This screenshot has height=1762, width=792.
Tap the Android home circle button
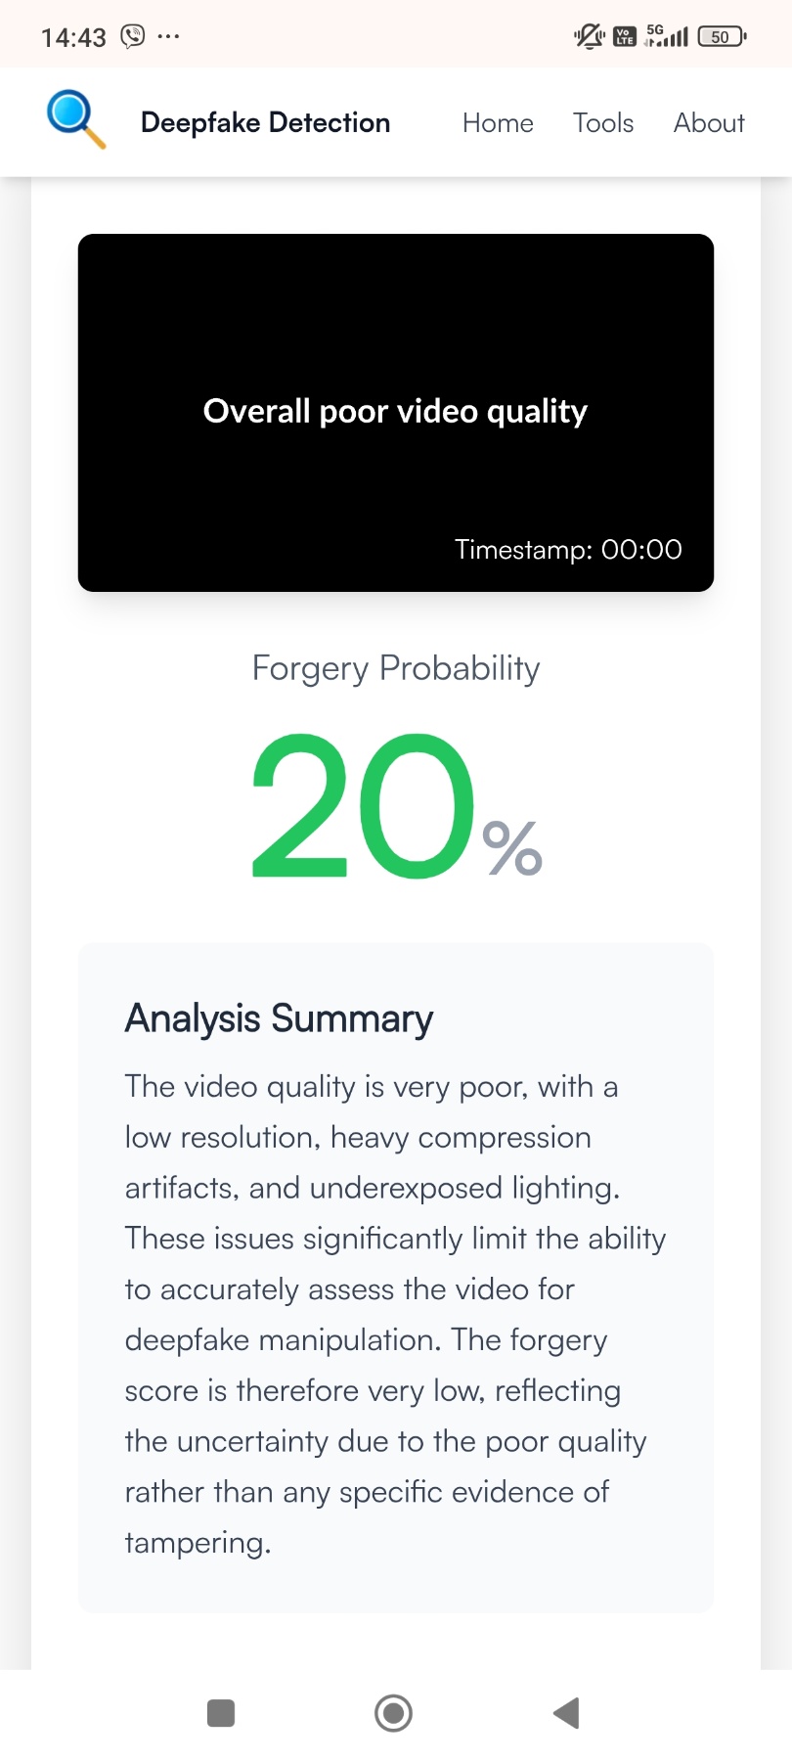click(x=393, y=1713)
